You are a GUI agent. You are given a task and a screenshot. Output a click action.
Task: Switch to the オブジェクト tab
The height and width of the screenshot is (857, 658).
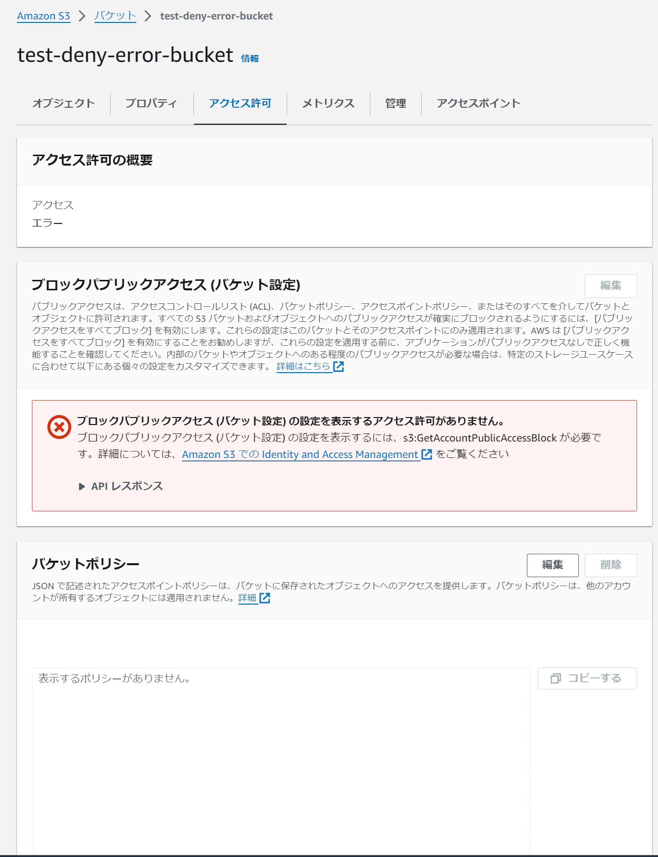[x=63, y=103]
